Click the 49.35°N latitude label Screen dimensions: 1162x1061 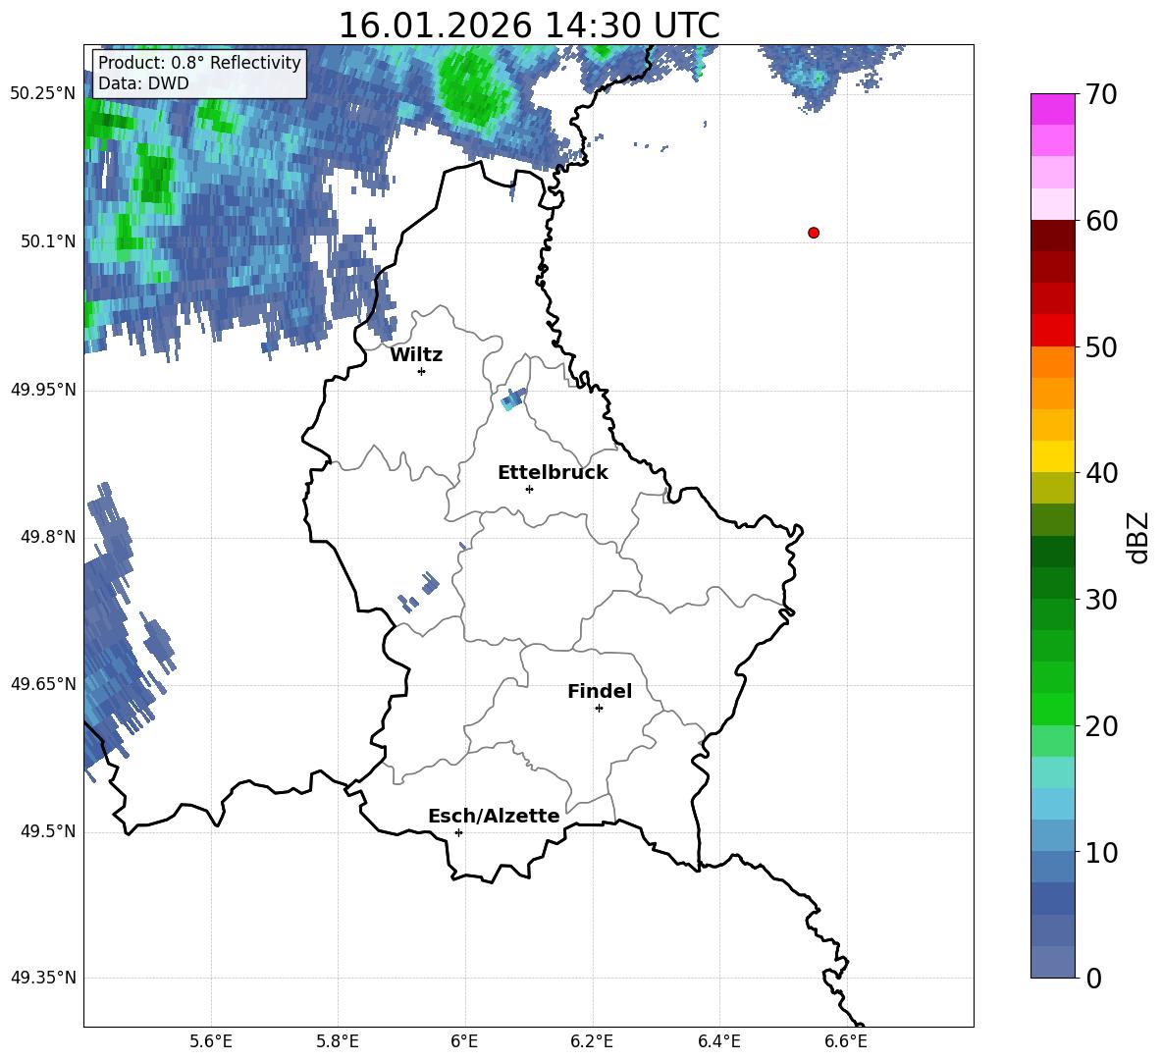coord(43,978)
